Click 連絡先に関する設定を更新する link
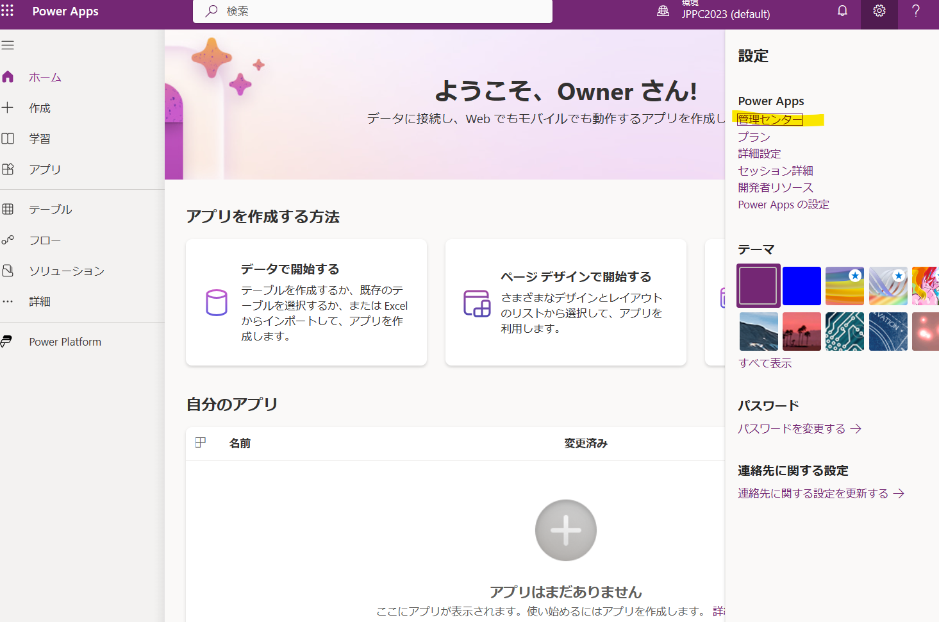Screen dimensions: 939x622 coord(821,493)
